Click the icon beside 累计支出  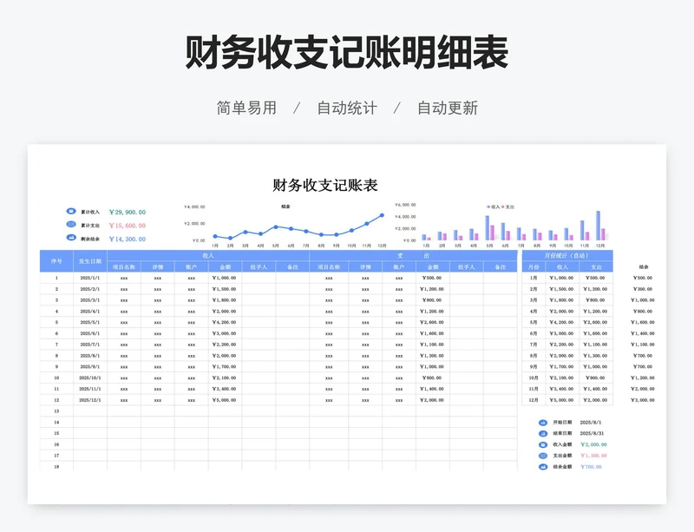point(71,225)
